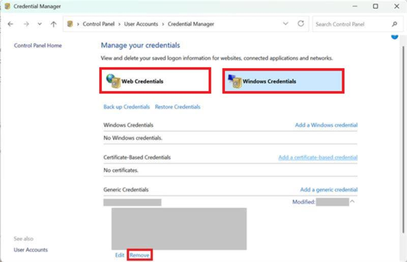407x262 pixels.
Task: Go up one level with up arrow
Action: coord(53,24)
